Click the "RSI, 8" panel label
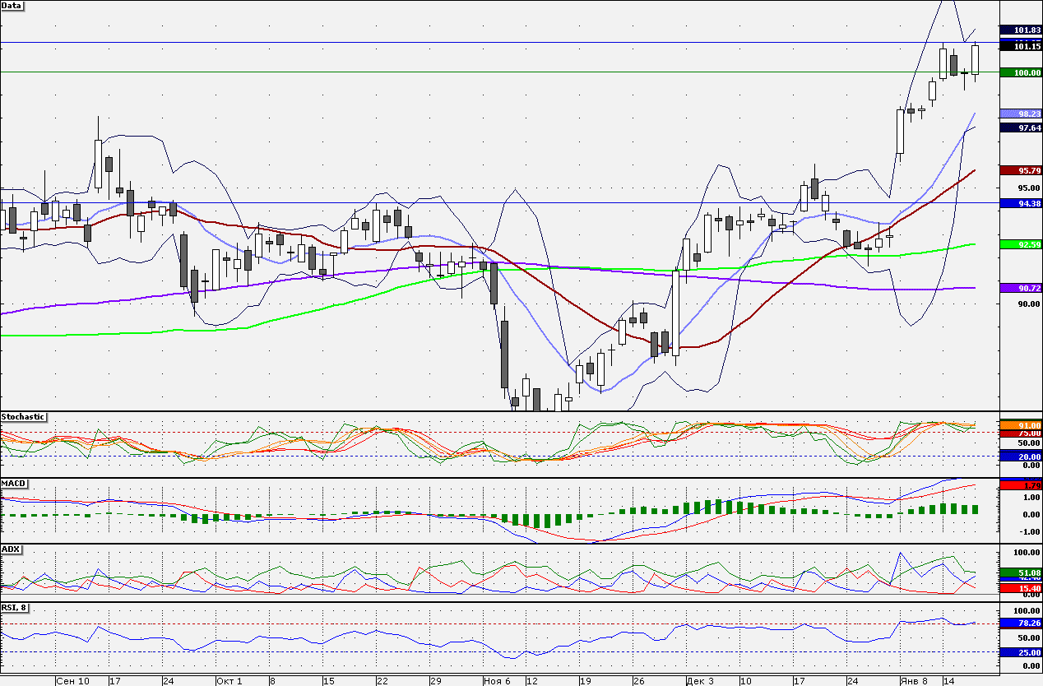1043x686 pixels. (16, 608)
